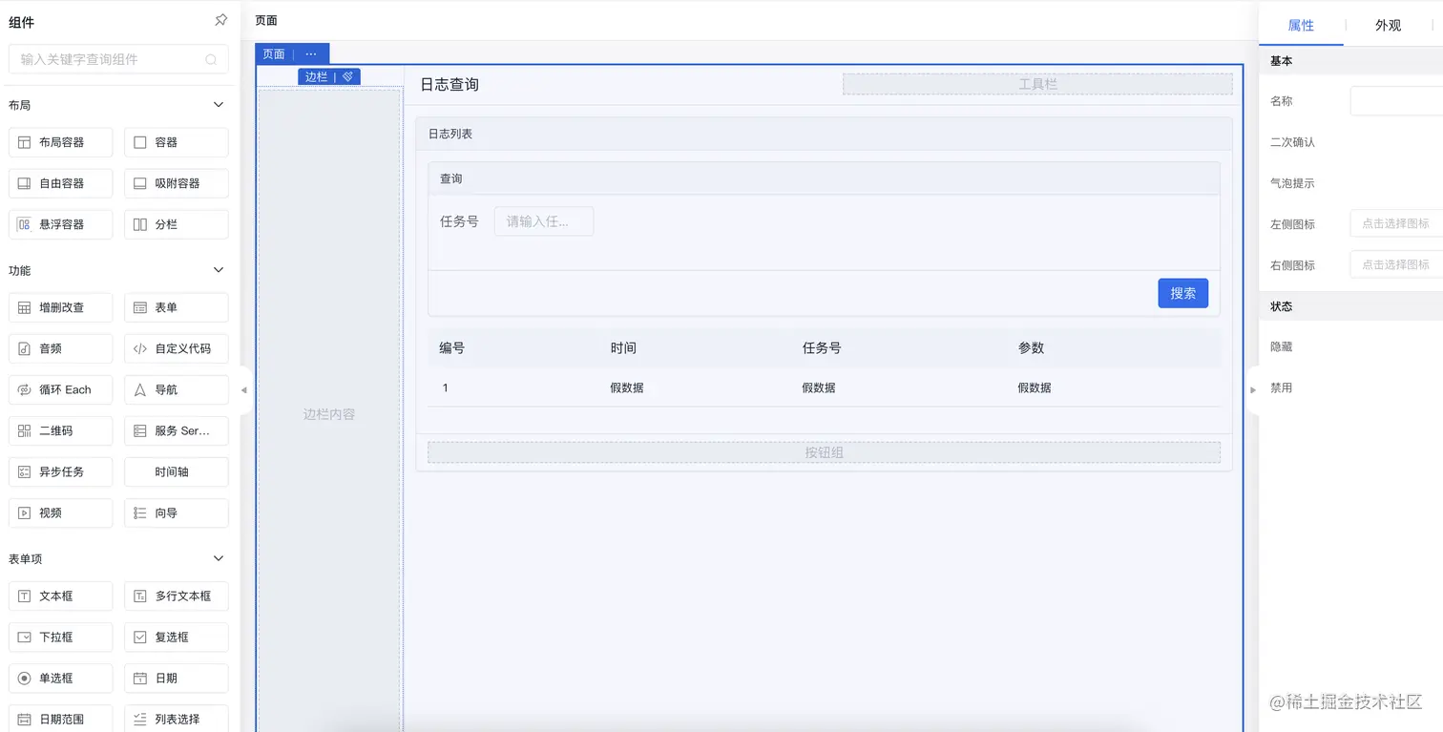
Task: Select the 单选框 radio component
Action: click(x=61, y=678)
